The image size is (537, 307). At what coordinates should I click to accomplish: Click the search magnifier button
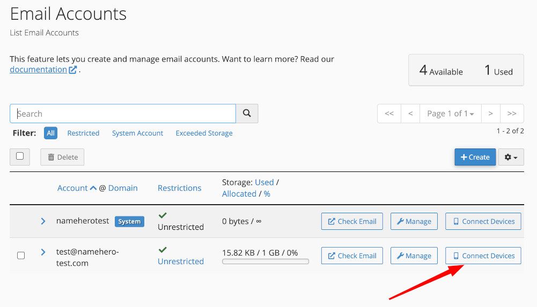tap(247, 114)
